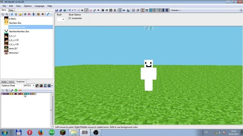This screenshot has width=243, height=136.
Task: Zoom out the skin list
Action: pos(3,14)
